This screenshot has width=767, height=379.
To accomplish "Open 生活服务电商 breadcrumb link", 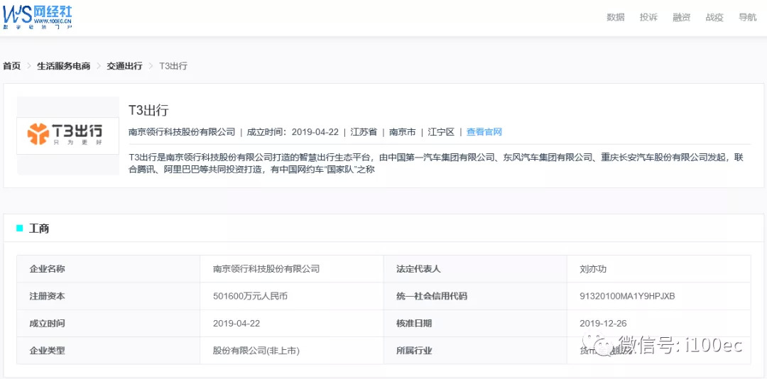I will [64, 66].
